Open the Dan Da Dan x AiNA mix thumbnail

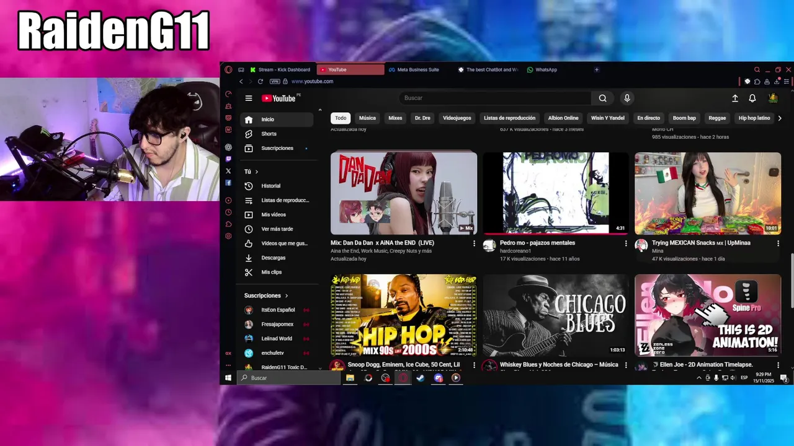click(404, 193)
